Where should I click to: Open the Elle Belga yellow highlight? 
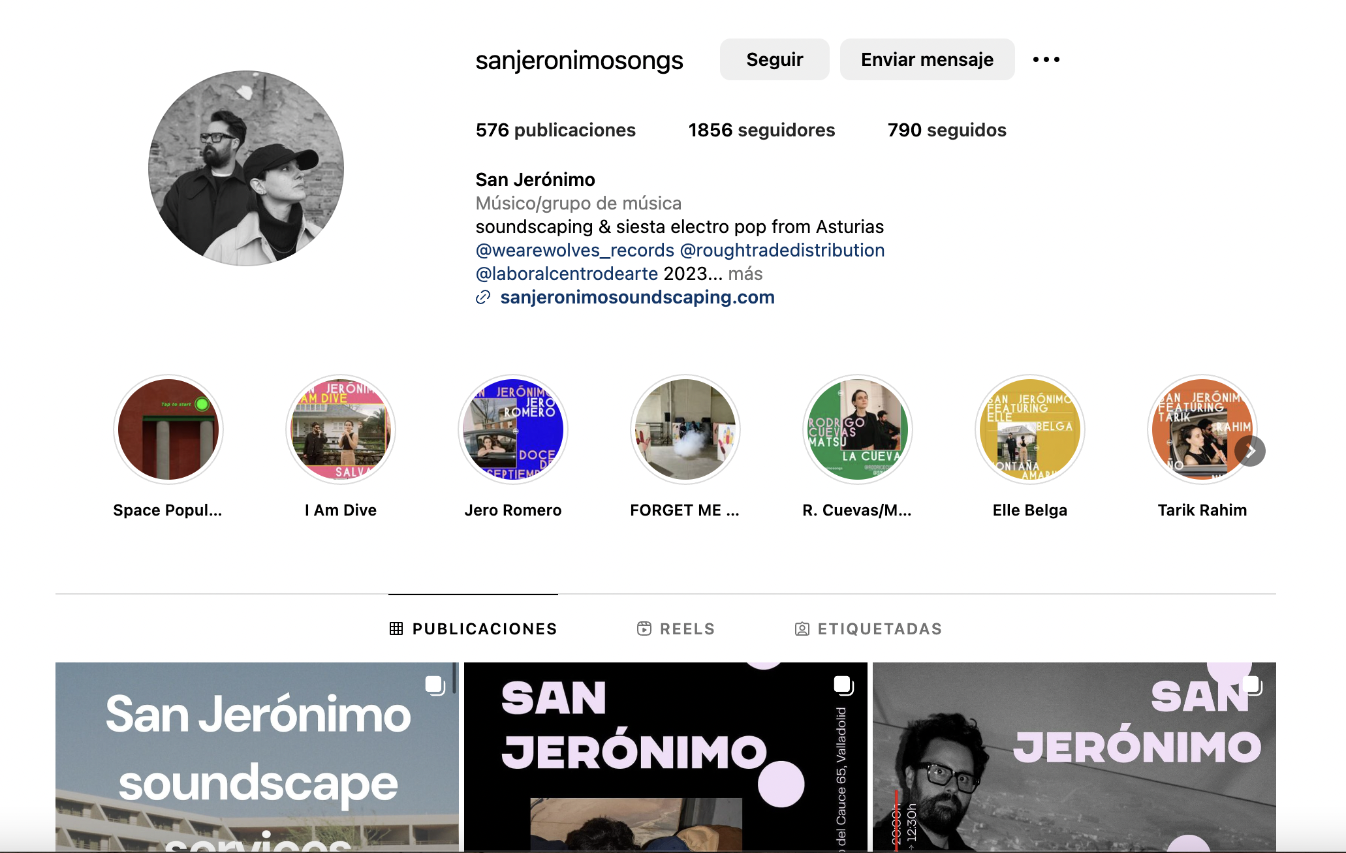(x=1030, y=429)
